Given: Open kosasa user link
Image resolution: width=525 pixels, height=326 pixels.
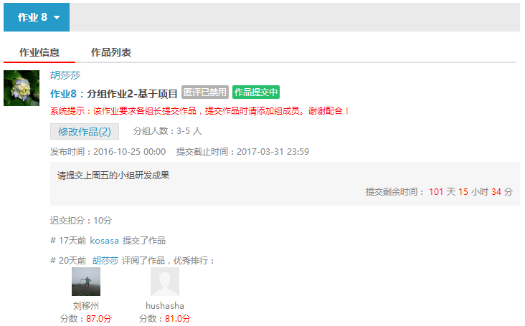Looking at the screenshot, I should coord(105,241).
